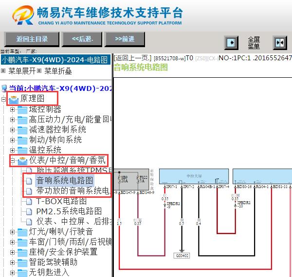Click the double-arrow collapse icon right of 全屏菜单
The width and height of the screenshot is (292, 277).
[x=280, y=43]
